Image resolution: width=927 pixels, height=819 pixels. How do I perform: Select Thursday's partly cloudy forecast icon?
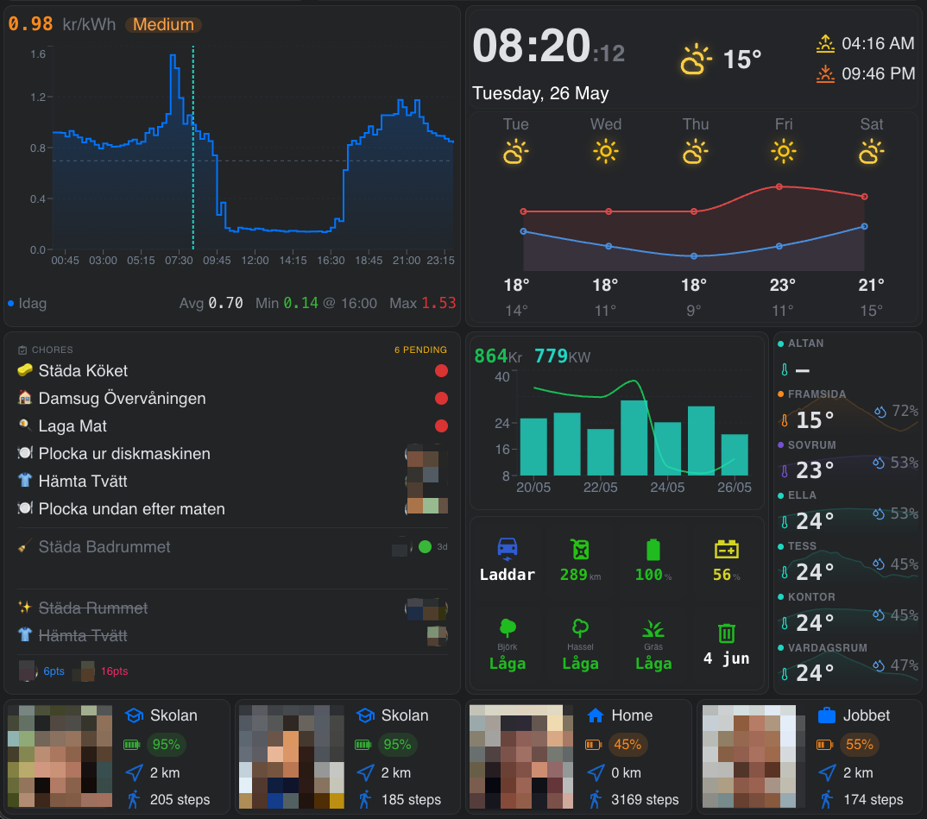[x=696, y=151]
